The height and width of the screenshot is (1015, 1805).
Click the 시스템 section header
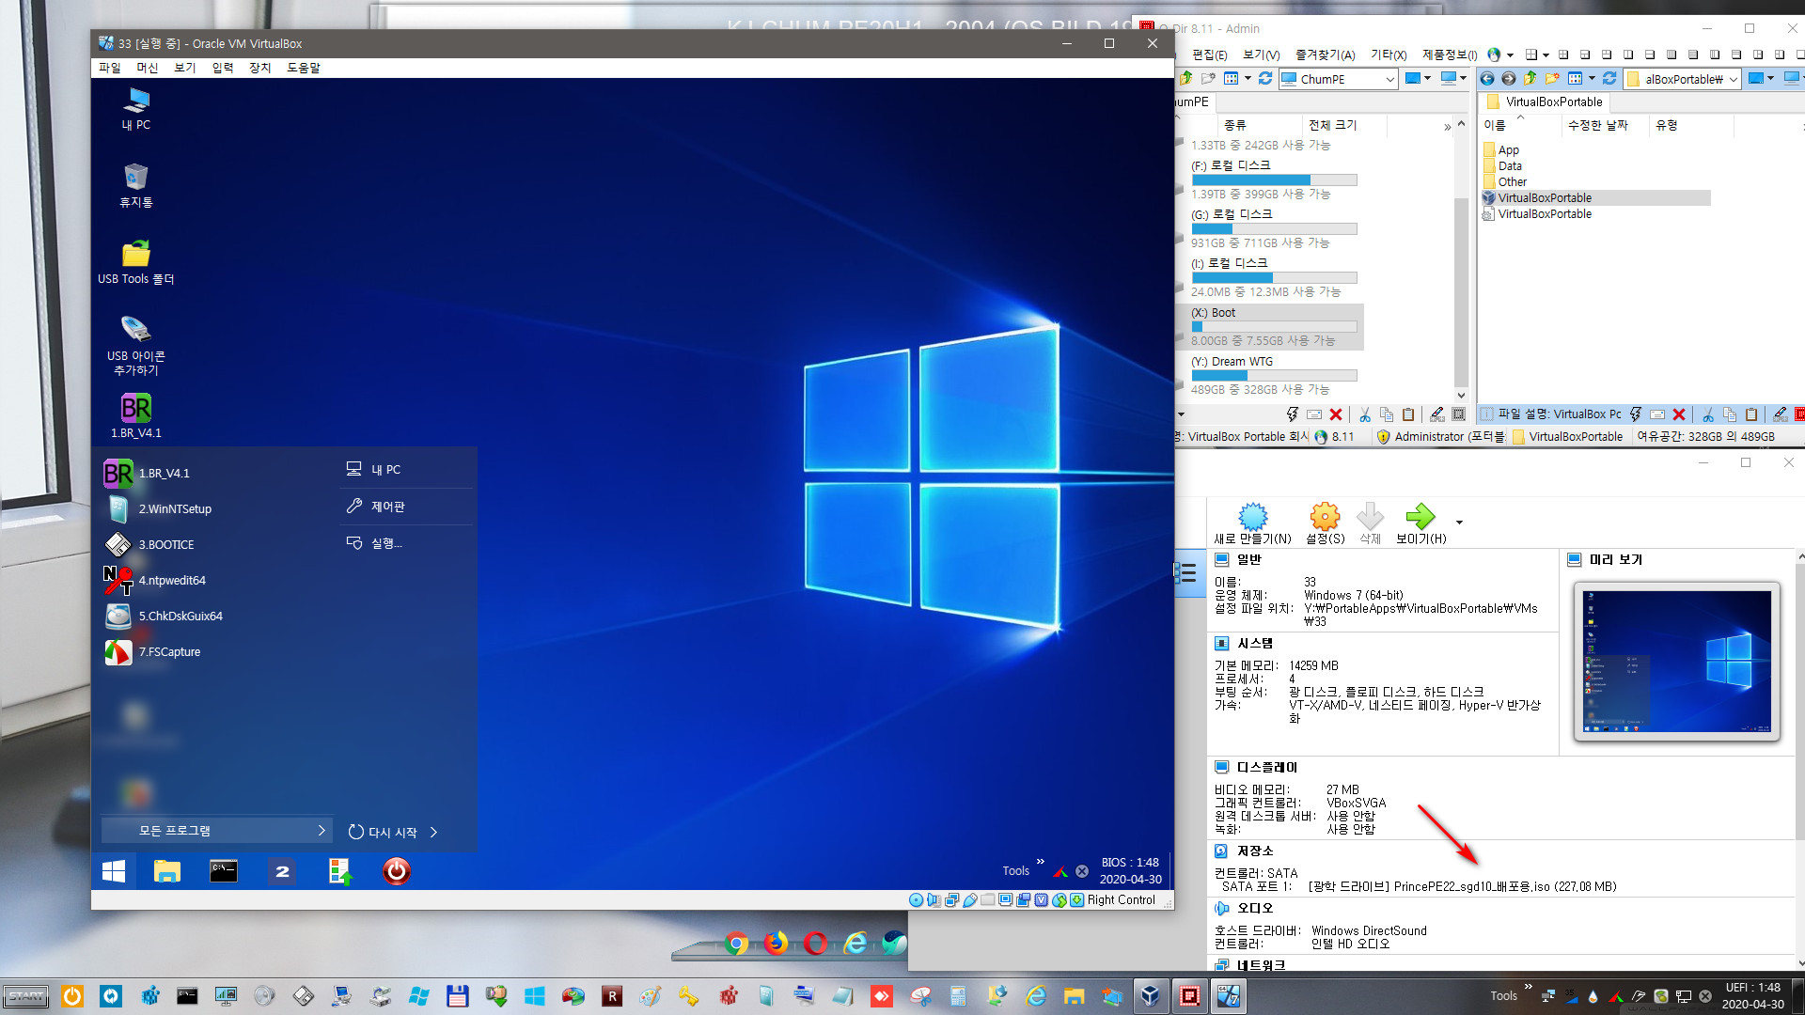[1254, 643]
